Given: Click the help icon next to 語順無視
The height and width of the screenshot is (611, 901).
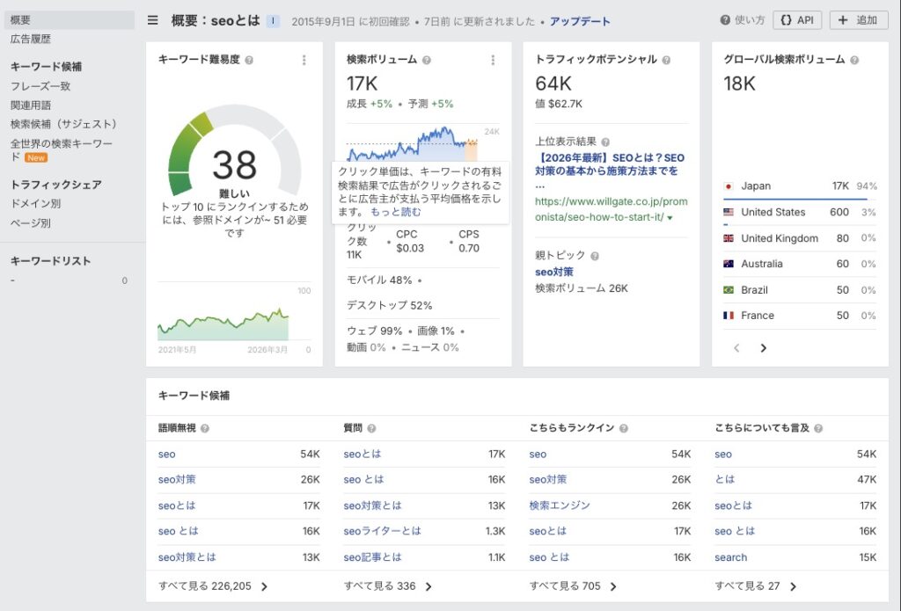Looking at the screenshot, I should click(205, 428).
